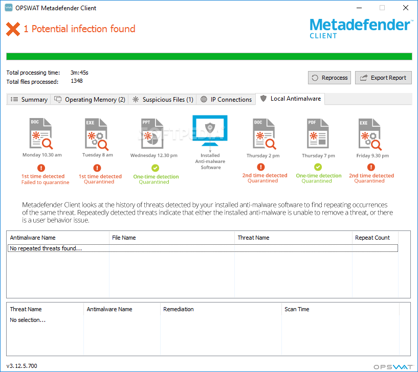Screen dimensions: 418x372
Task: Click the green check icon under Wednesday 12.30 pm
Action: 155,168
